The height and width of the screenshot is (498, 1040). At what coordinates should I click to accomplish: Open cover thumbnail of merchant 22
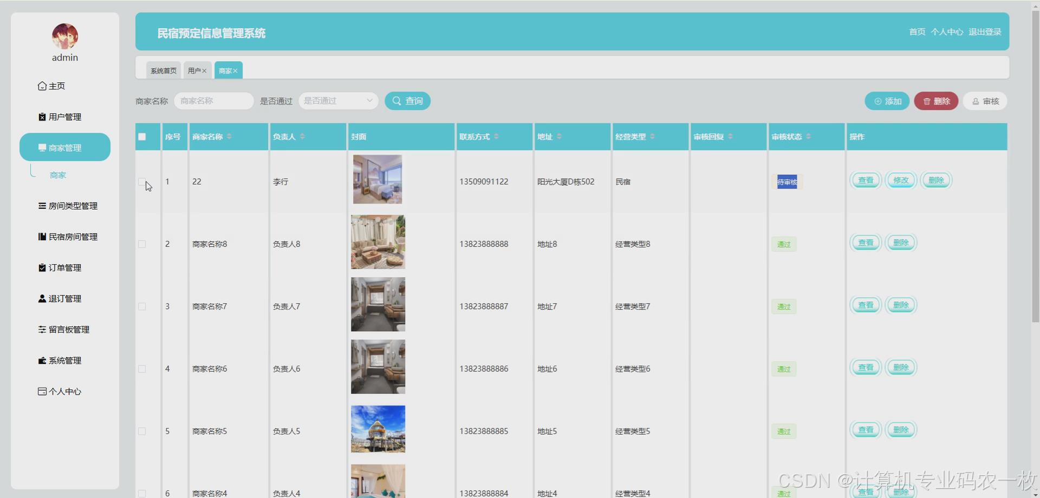point(378,179)
